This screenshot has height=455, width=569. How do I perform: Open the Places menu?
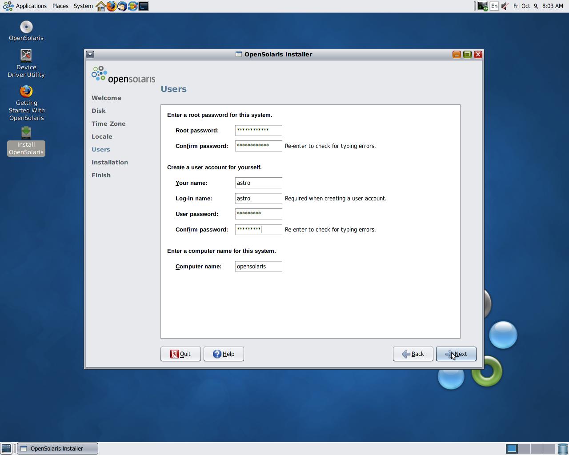[60, 6]
